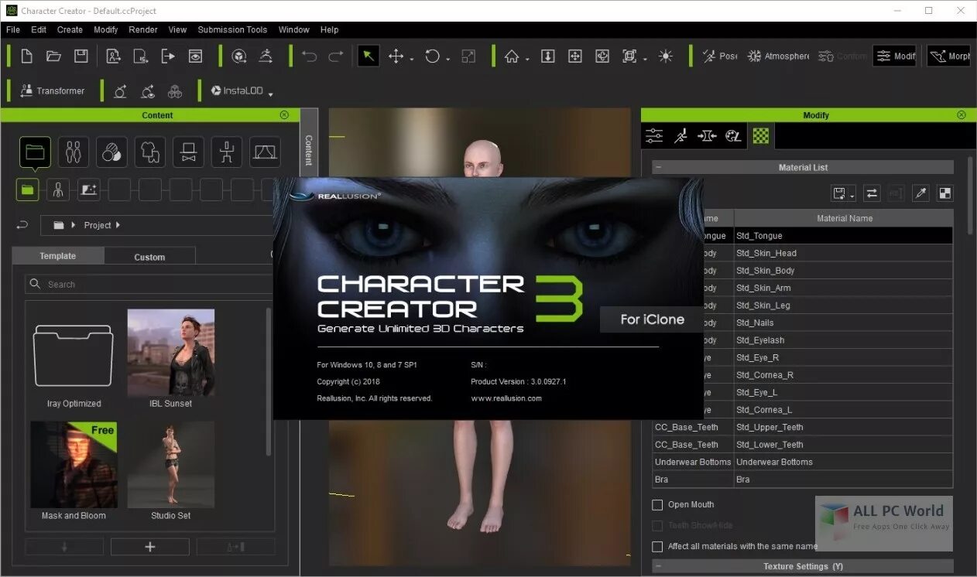The height and width of the screenshot is (577, 977).
Task: Select the Scale tool icon
Action: tap(468, 56)
